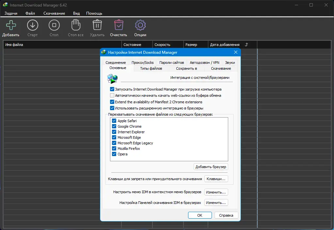Click the IDM logo in settings dialog title

click(104, 52)
